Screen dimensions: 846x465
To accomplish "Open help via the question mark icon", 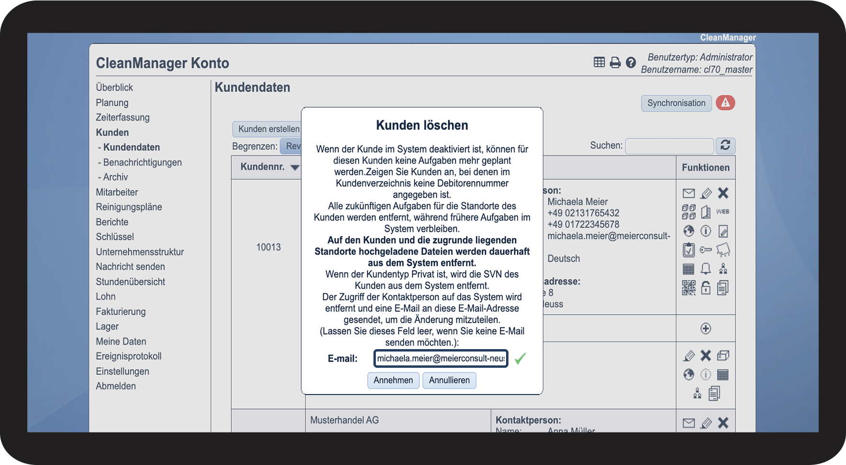I will click(x=631, y=62).
